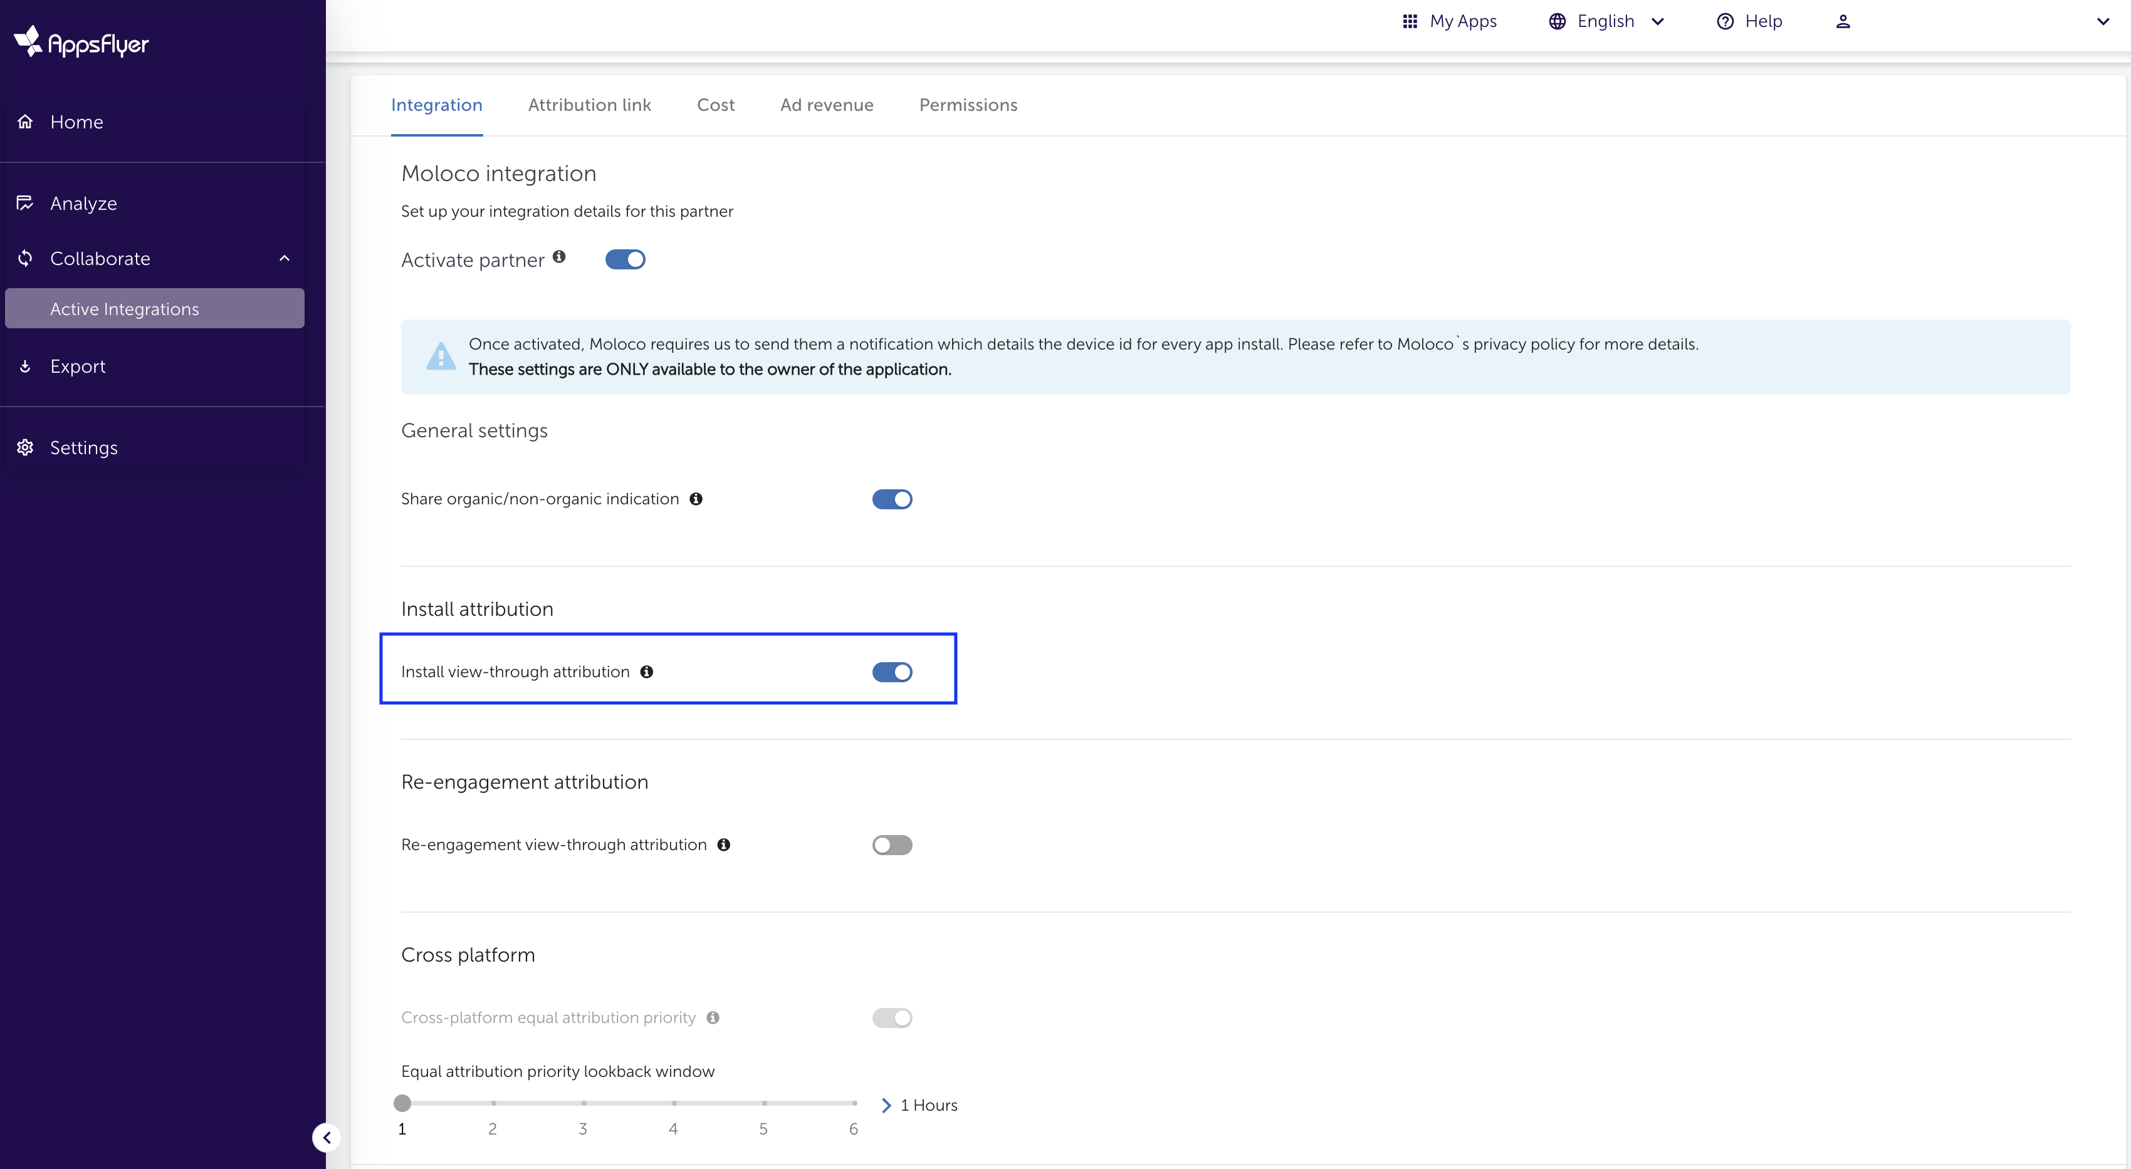The height and width of the screenshot is (1169, 2131).
Task: Switch to the Attribution link tab
Action: pyautogui.click(x=589, y=105)
